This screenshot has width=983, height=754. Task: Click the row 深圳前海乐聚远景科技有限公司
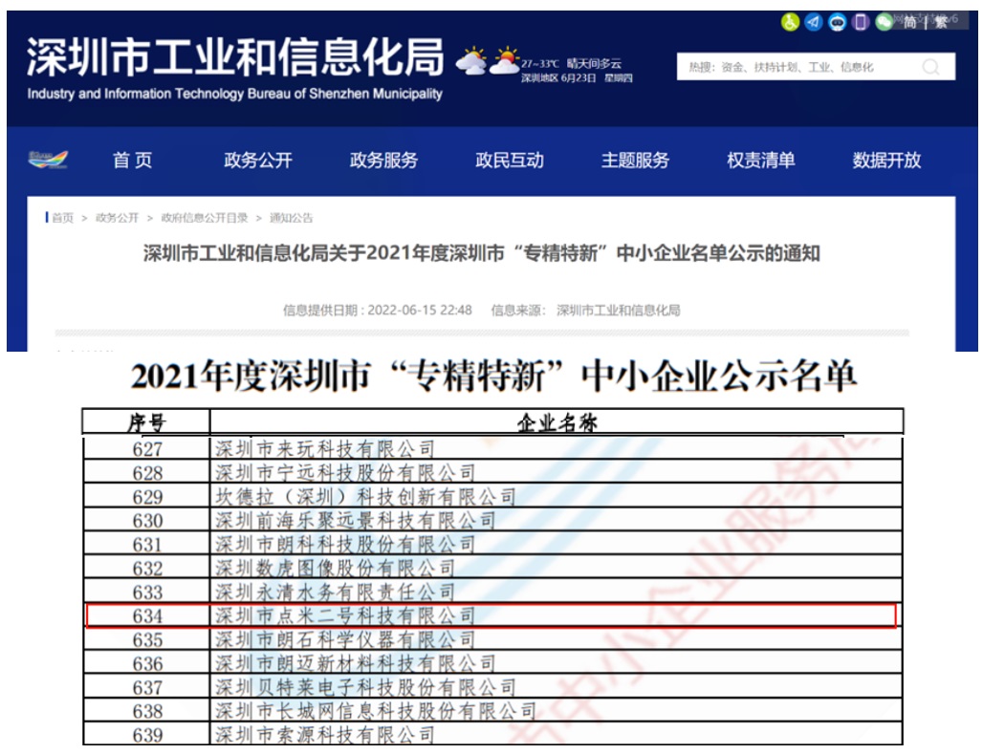pyautogui.click(x=492, y=520)
